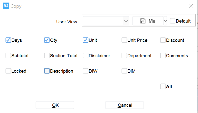This screenshot has width=198, height=113.
Task: Enable the Comments checkbox
Action: pos(163,55)
